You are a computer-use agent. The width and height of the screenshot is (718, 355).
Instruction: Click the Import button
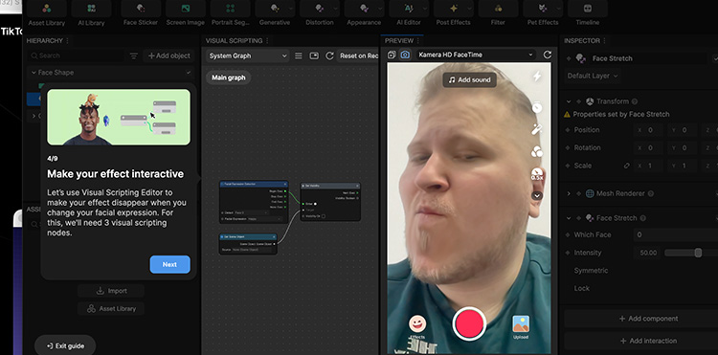[111, 291]
